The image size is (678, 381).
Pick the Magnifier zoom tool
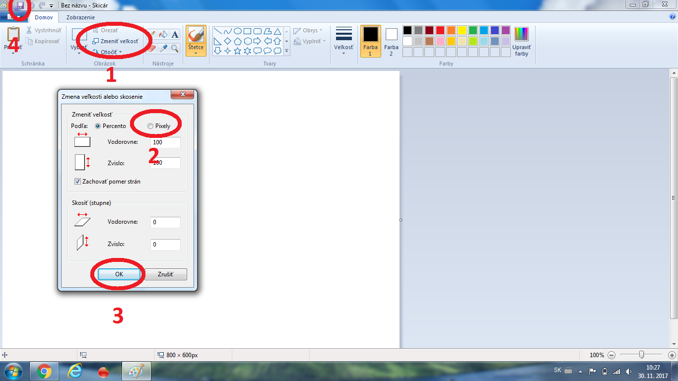point(175,48)
